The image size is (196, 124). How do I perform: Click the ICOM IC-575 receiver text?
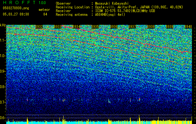(125, 11)
